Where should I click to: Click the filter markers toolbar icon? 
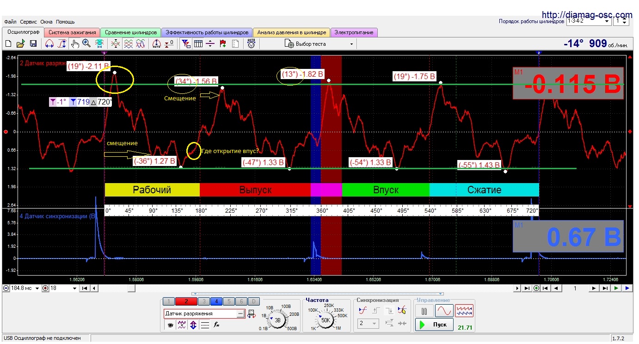185,44
